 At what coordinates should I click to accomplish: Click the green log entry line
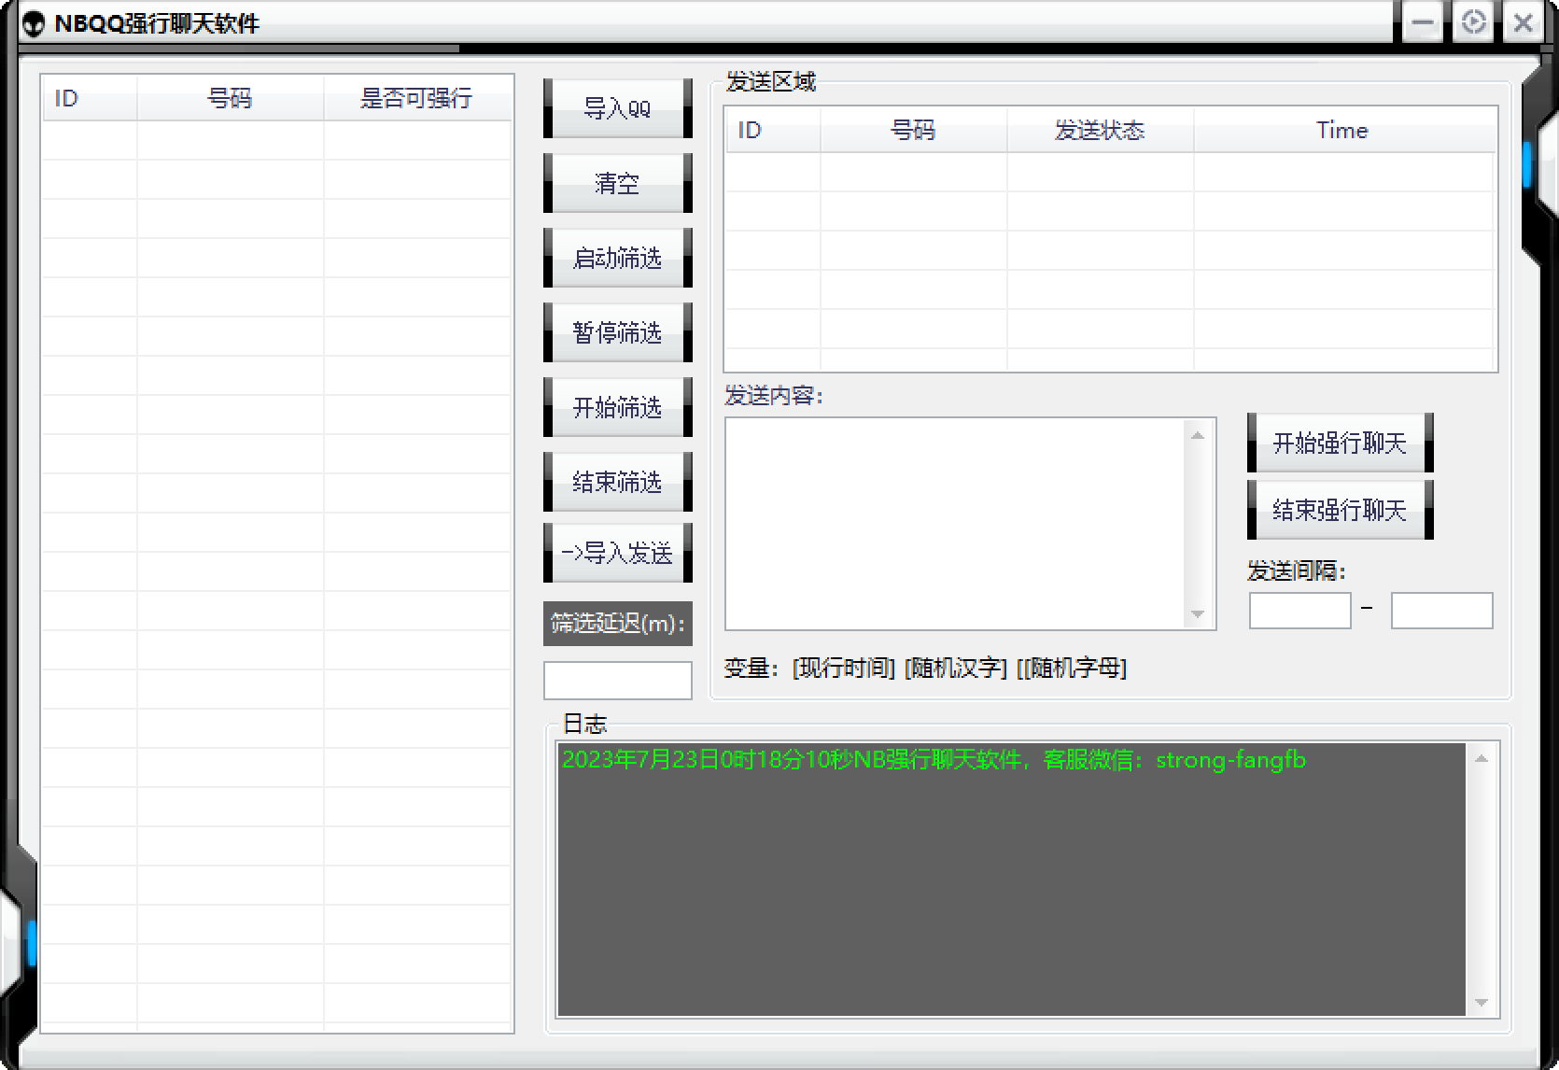[934, 759]
